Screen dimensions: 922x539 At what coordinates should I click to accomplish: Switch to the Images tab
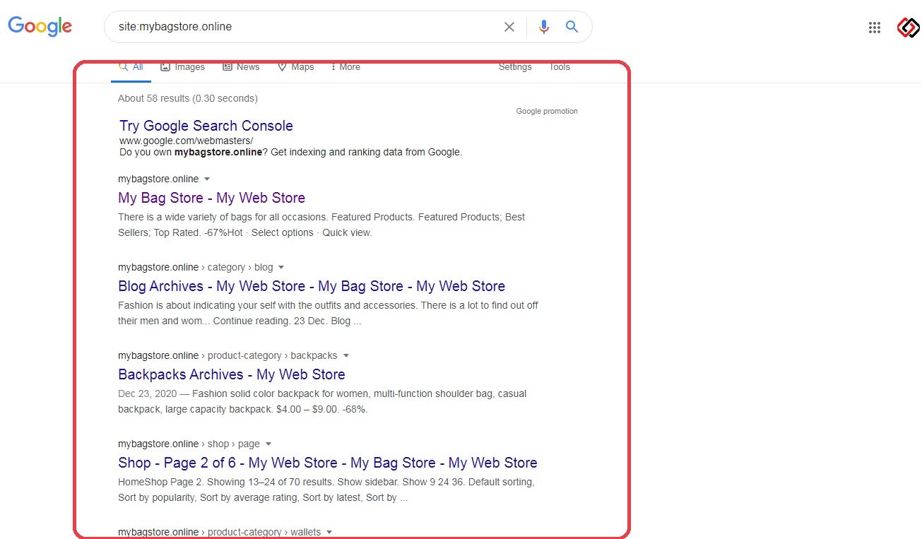coord(182,67)
